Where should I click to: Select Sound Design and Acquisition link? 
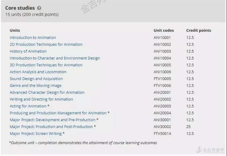[36, 79]
